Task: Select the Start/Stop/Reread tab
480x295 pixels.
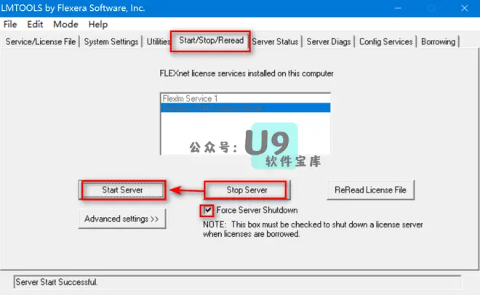Action: [211, 41]
